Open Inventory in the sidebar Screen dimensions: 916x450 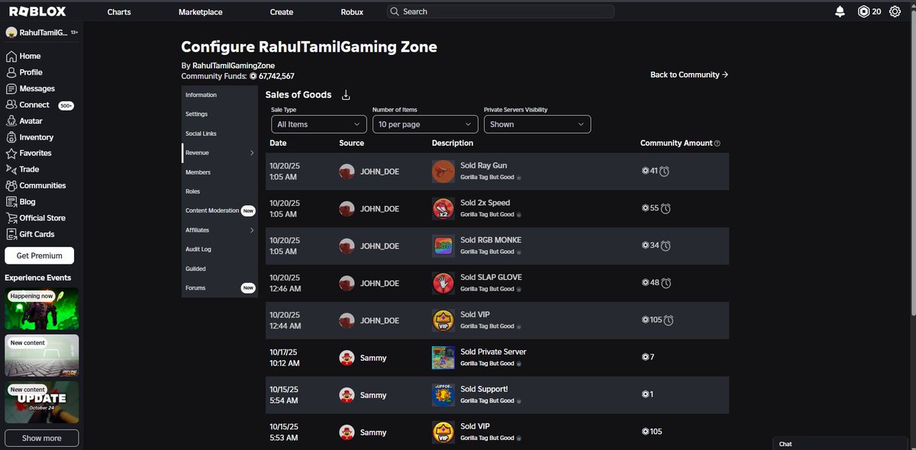[30, 137]
